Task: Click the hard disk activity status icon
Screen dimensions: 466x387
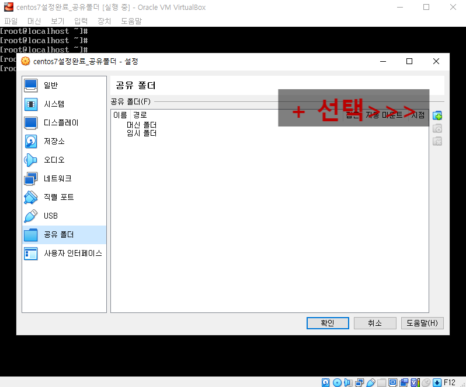Action: (x=325, y=382)
